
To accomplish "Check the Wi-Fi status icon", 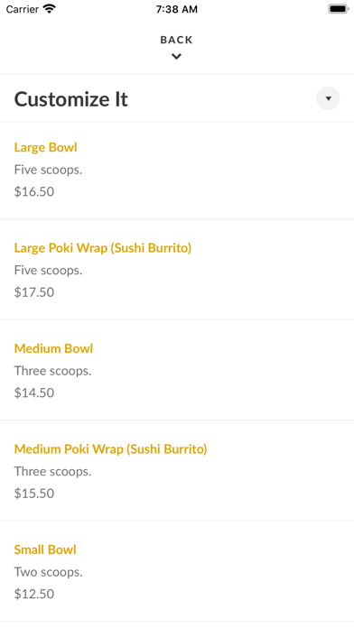I will (50, 9).
